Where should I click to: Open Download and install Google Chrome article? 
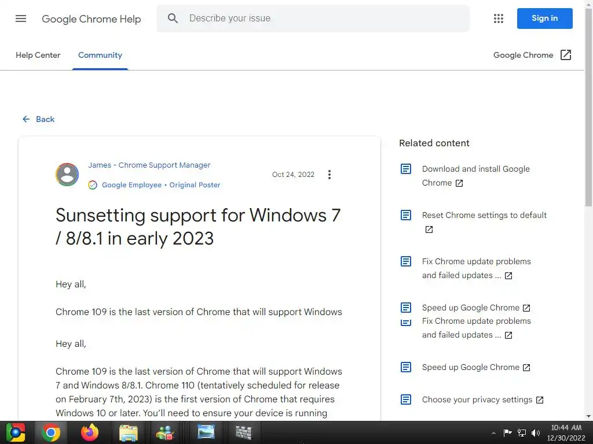[476, 176]
